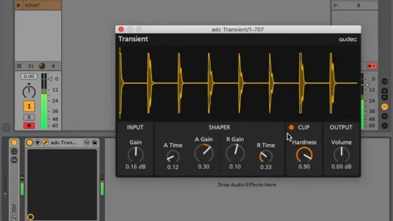The width and height of the screenshot is (393, 221).
Task: Click the audec logo
Action: tap(347, 39)
